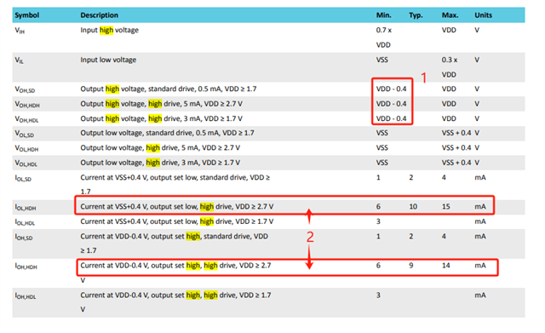Viewport: 545px width, 333px height.
Task: Select the VIL symbol cell
Action: [x=19, y=60]
